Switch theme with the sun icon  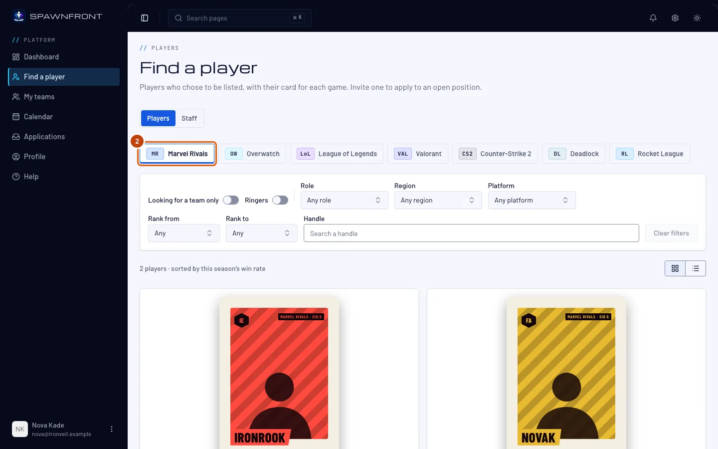pyautogui.click(x=697, y=18)
